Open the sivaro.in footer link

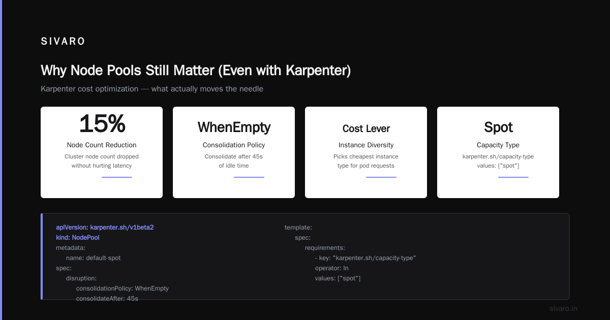[563, 308]
